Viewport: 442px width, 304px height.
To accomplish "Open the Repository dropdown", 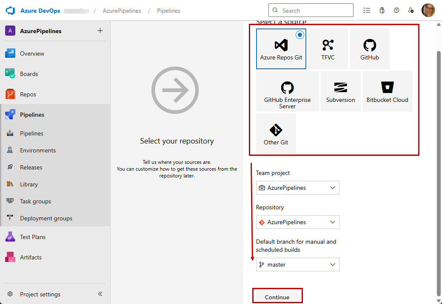I will click(x=298, y=222).
